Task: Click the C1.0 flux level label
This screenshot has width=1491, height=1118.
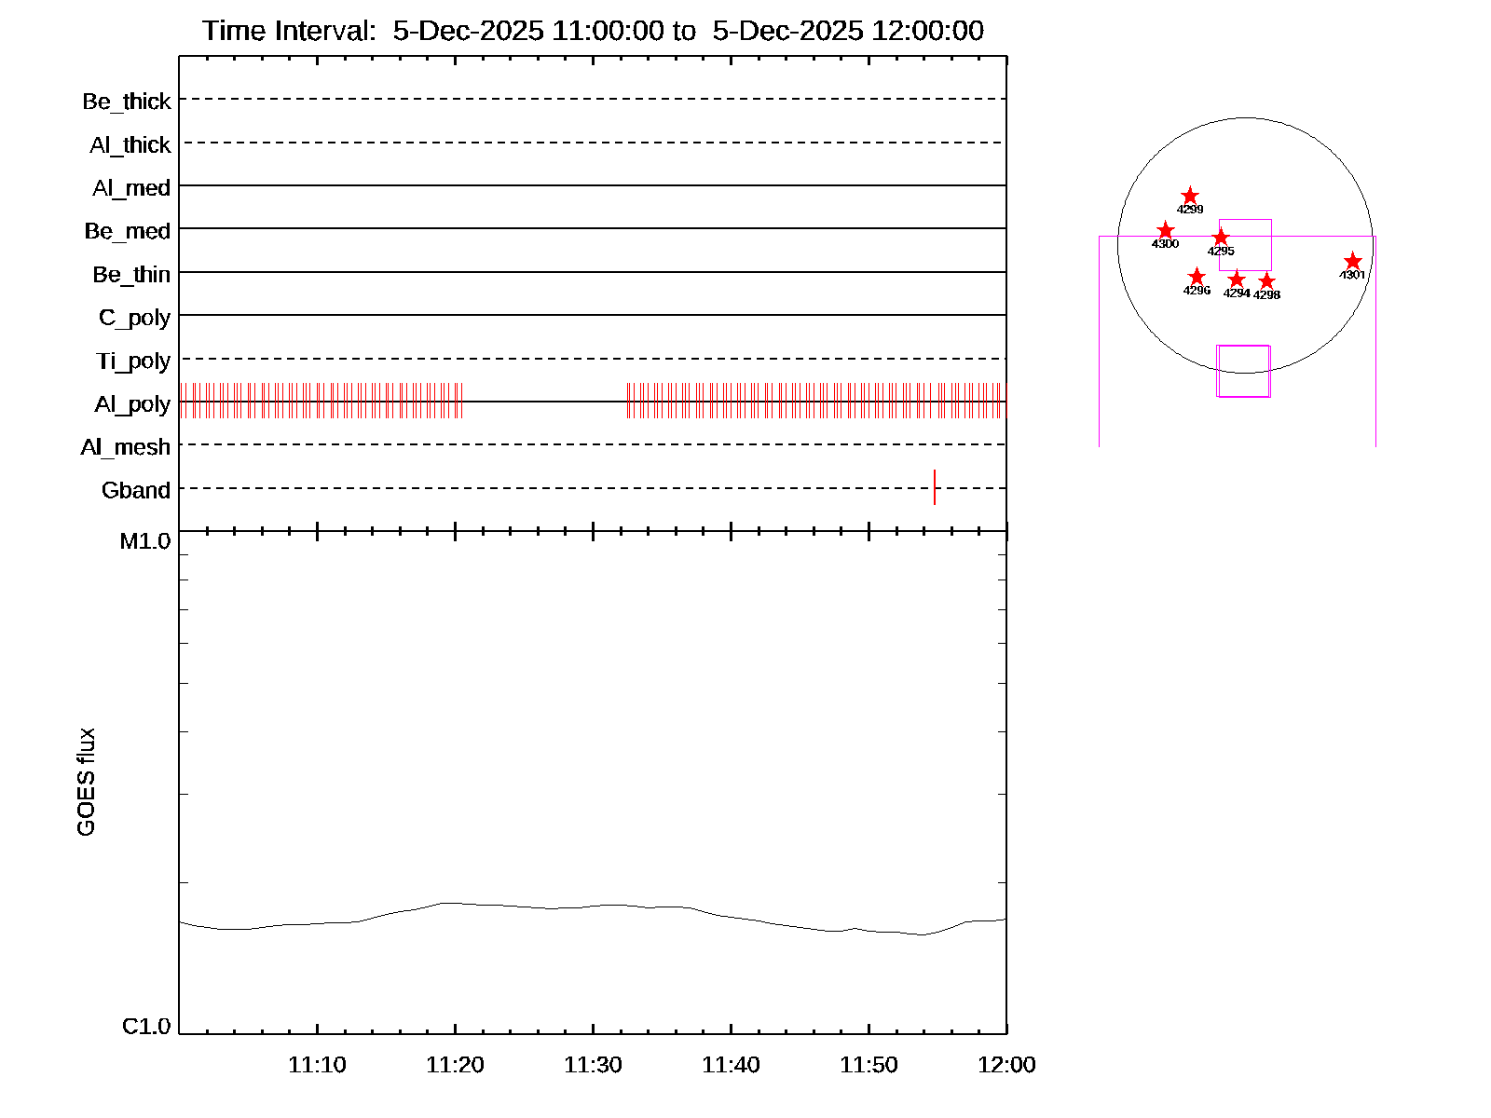Action: pyautogui.click(x=146, y=1027)
